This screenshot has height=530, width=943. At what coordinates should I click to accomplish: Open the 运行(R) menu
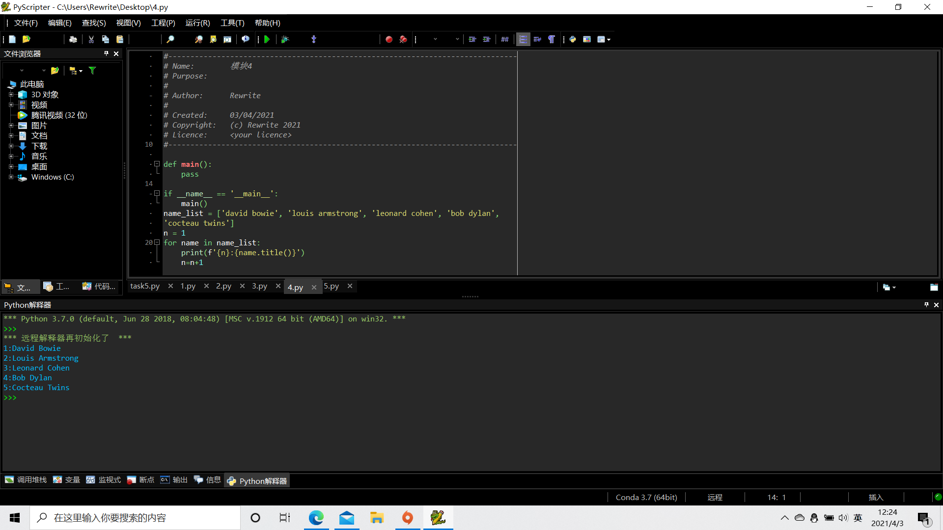coord(197,23)
